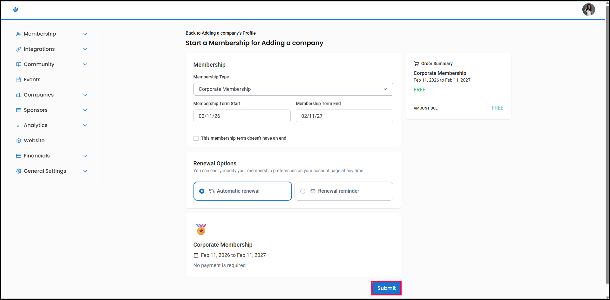Click the app logo in the top-left corner
Viewport: 610px width, 300px height.
pos(16,10)
